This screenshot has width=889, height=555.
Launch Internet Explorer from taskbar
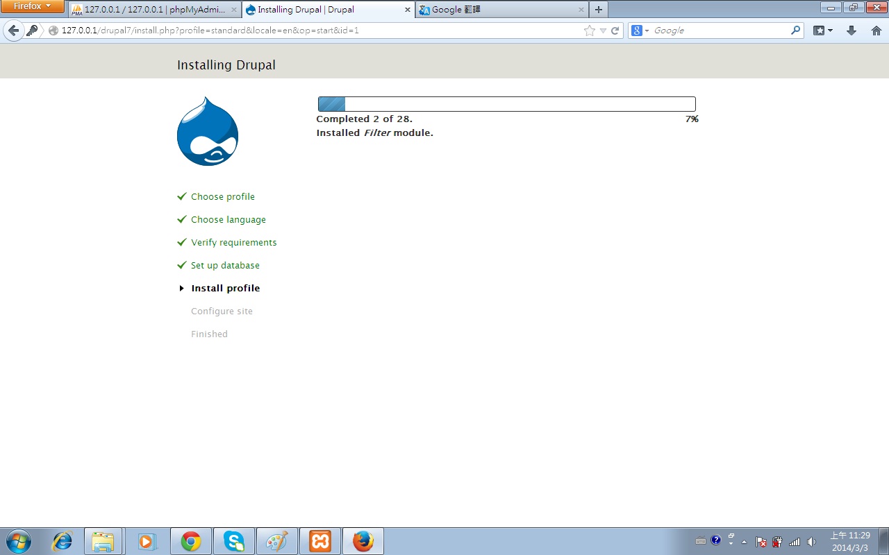tap(62, 541)
